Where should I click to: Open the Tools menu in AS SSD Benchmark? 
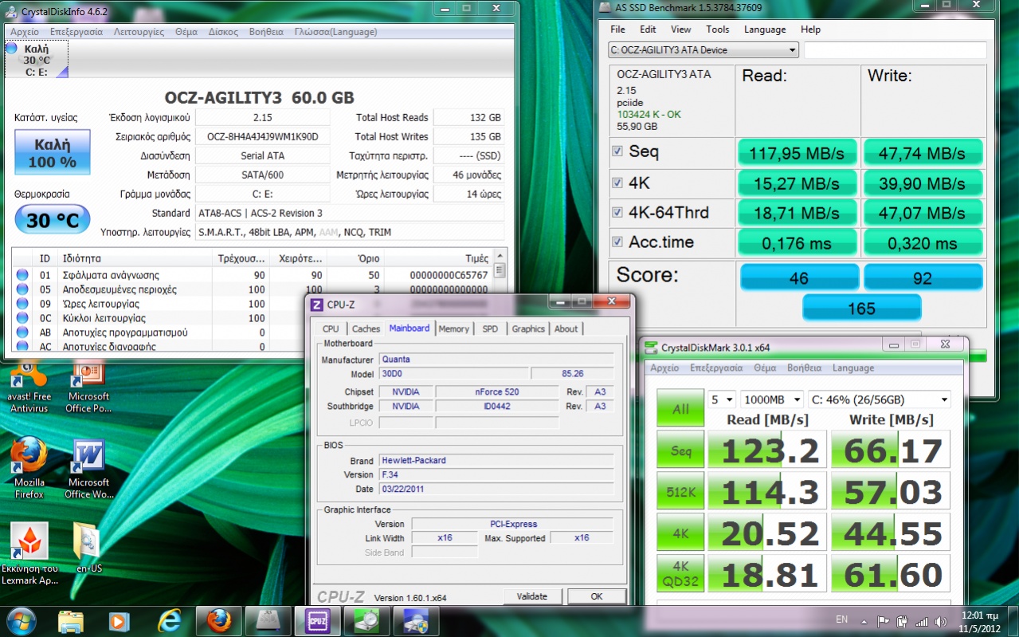tap(717, 29)
